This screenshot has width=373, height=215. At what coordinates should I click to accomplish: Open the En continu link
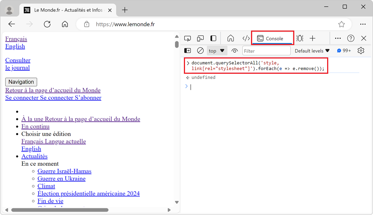[35, 126]
